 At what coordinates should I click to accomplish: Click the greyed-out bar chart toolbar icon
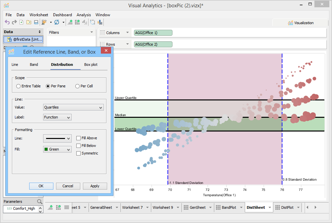[85, 22]
